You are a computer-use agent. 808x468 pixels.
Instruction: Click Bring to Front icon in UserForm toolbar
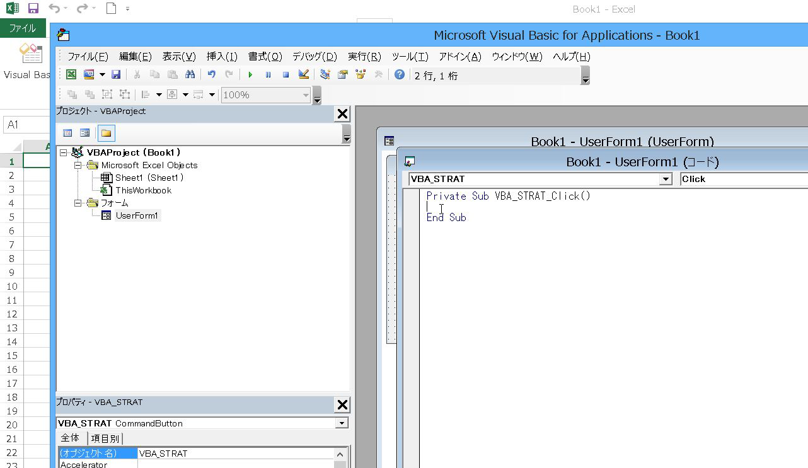coord(72,95)
